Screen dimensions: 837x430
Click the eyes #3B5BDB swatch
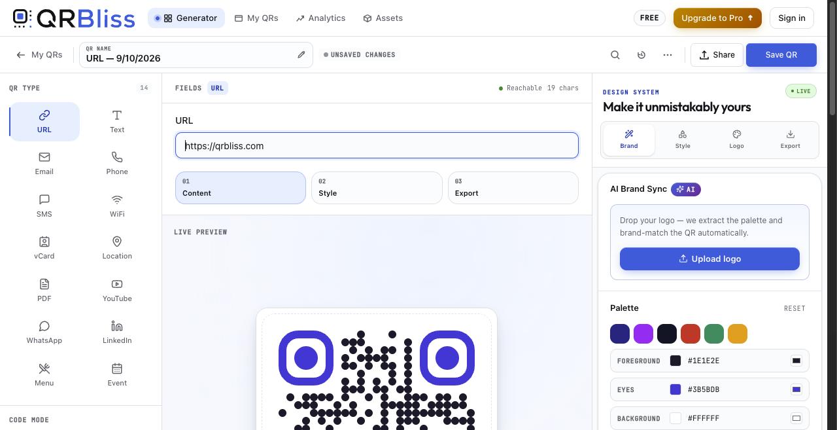(675, 389)
